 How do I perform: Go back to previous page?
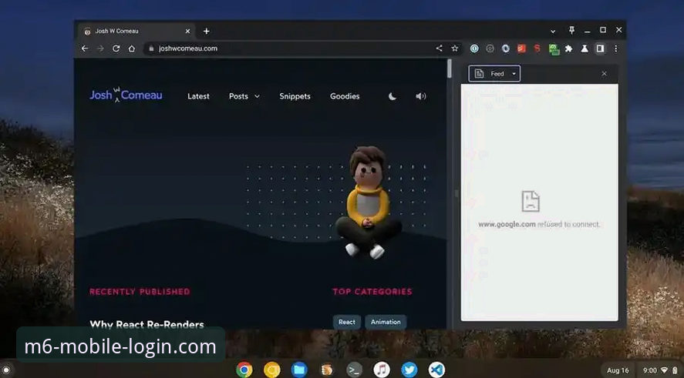(85, 49)
